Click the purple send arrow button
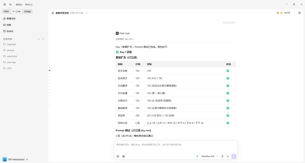The image size is (305, 163). click(x=234, y=156)
